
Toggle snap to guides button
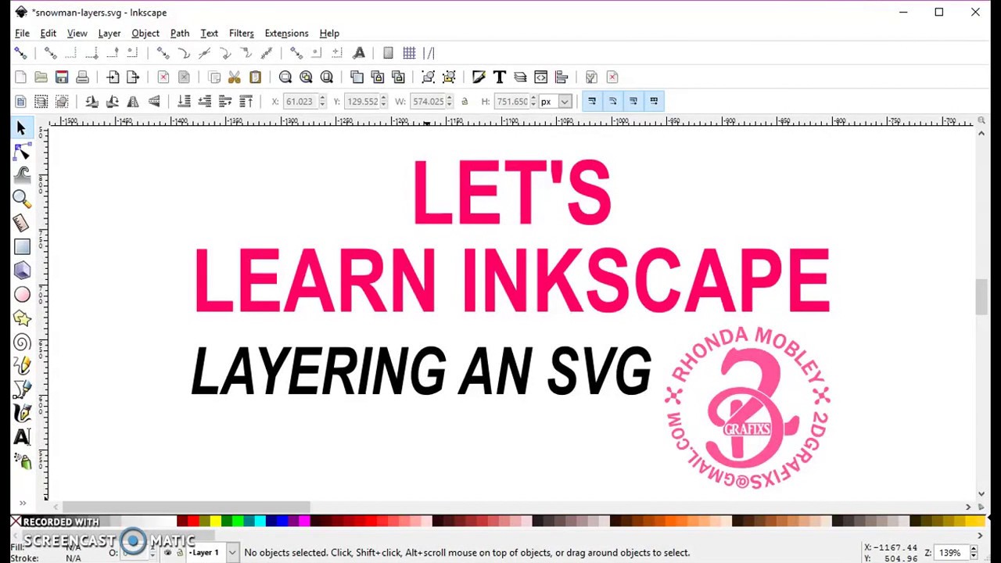click(429, 52)
